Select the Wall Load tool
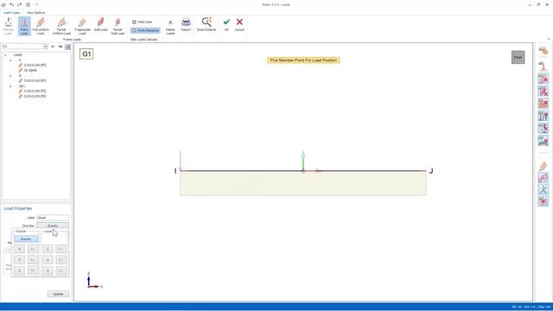This screenshot has height=311, width=553. click(x=100, y=25)
